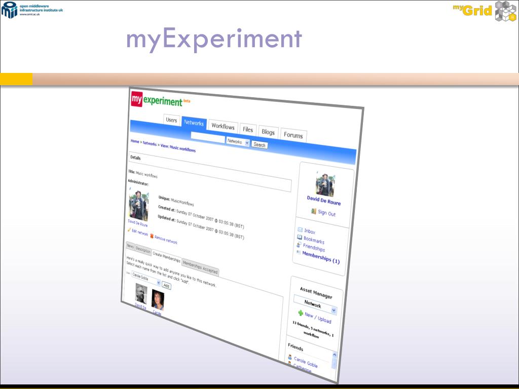
Task: Open the Memberships (1) link
Action: pyautogui.click(x=321, y=257)
